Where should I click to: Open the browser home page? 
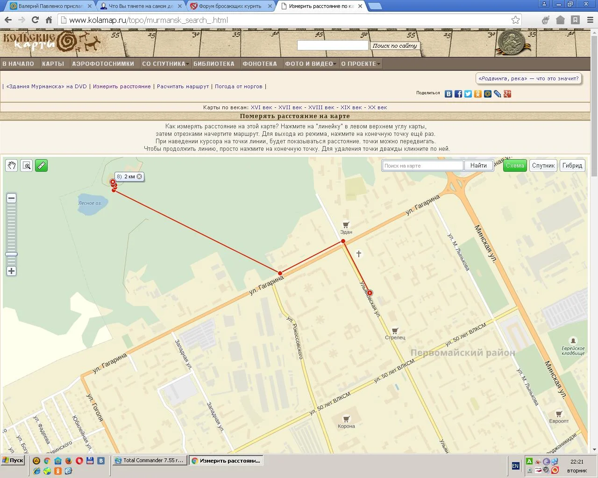tap(49, 20)
